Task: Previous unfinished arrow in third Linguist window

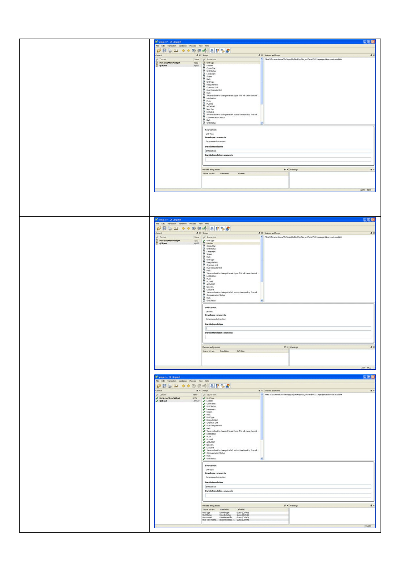Action: click(183, 386)
